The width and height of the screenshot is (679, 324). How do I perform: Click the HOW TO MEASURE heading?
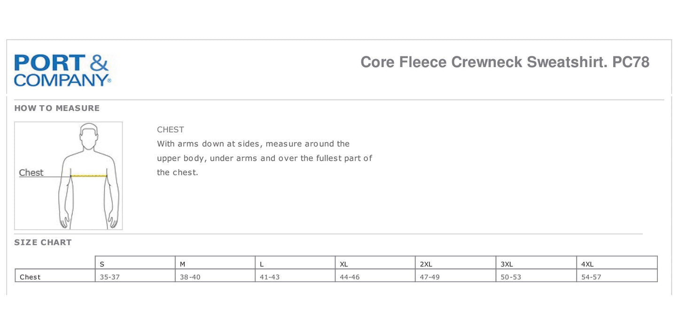57,108
